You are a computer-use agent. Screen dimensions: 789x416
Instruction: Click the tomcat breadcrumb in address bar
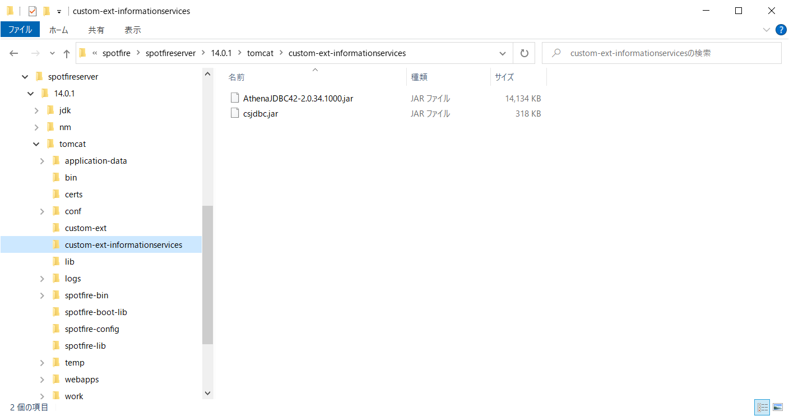260,53
